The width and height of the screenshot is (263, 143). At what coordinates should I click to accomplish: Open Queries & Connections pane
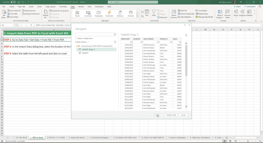(59, 11)
